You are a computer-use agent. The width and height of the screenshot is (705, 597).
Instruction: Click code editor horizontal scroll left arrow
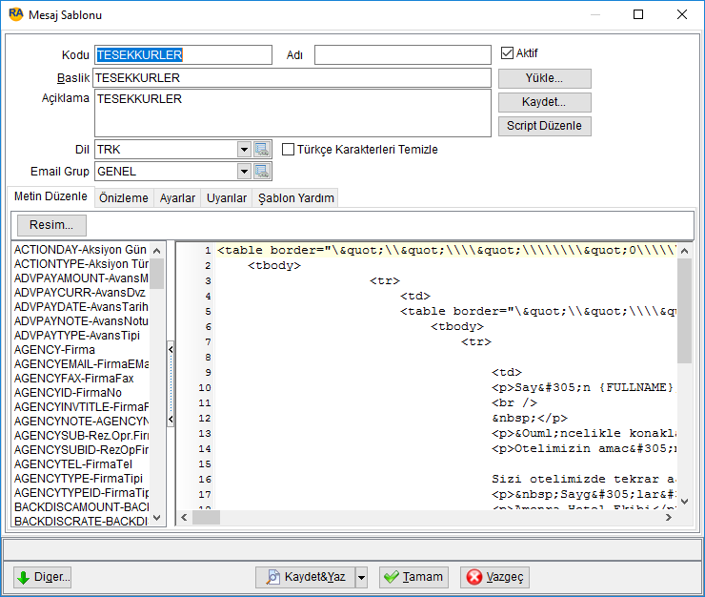click(184, 518)
